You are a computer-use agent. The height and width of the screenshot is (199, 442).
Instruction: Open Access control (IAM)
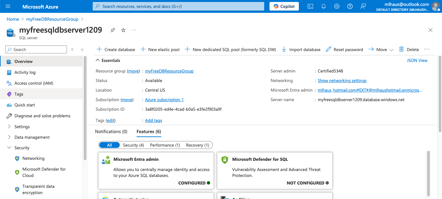pyautogui.click(x=41, y=83)
